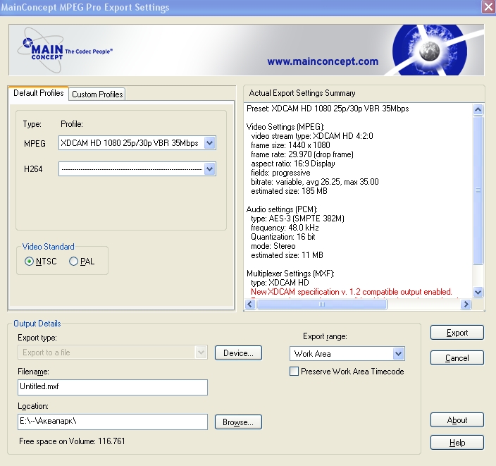Click the Device... button

pyautogui.click(x=238, y=353)
